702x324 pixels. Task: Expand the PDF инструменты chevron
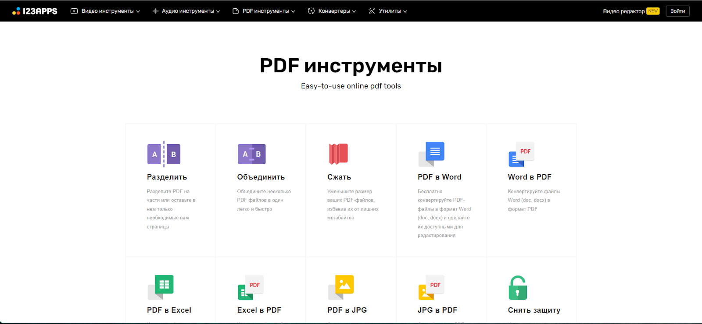point(293,11)
